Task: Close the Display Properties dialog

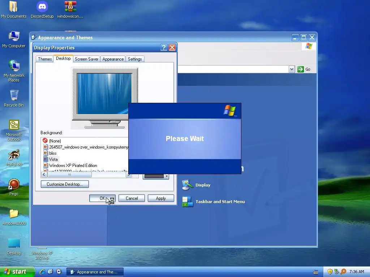Action: [172, 48]
